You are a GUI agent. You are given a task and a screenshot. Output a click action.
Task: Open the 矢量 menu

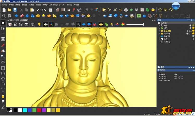[x=31, y=5]
